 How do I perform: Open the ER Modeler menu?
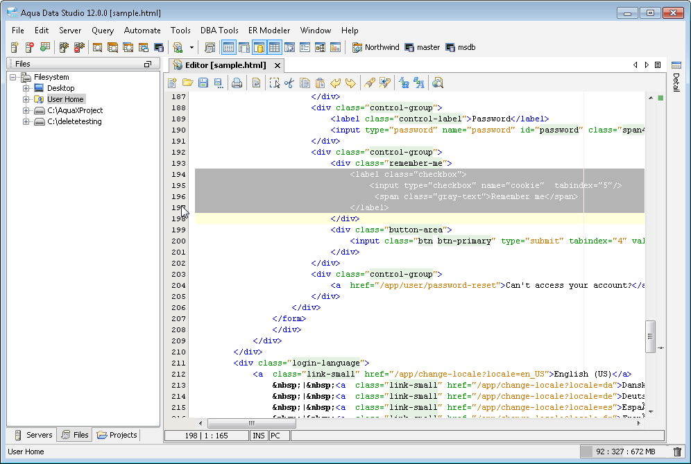coord(269,31)
